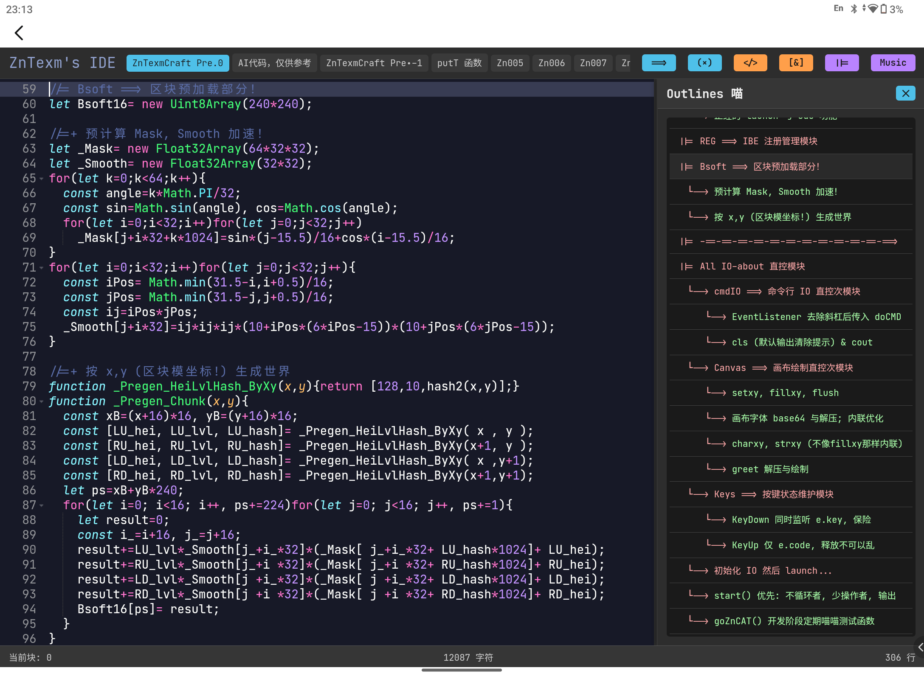
Task: Go to 按 x,y 生成世界 outline item
Action: click(791, 217)
